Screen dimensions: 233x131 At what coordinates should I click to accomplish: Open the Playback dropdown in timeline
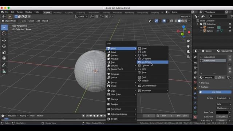pos(13,116)
